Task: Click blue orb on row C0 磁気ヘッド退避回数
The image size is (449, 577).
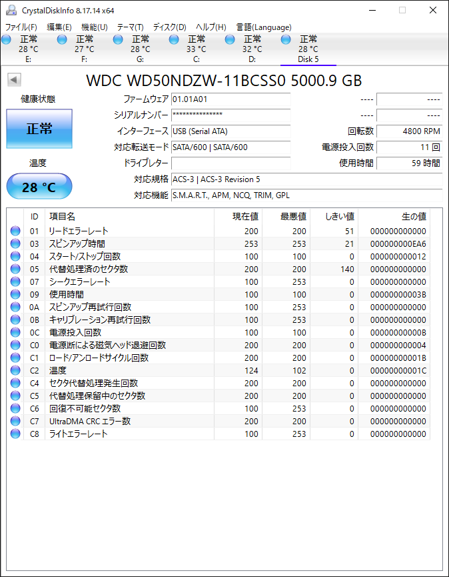Action: click(x=15, y=345)
